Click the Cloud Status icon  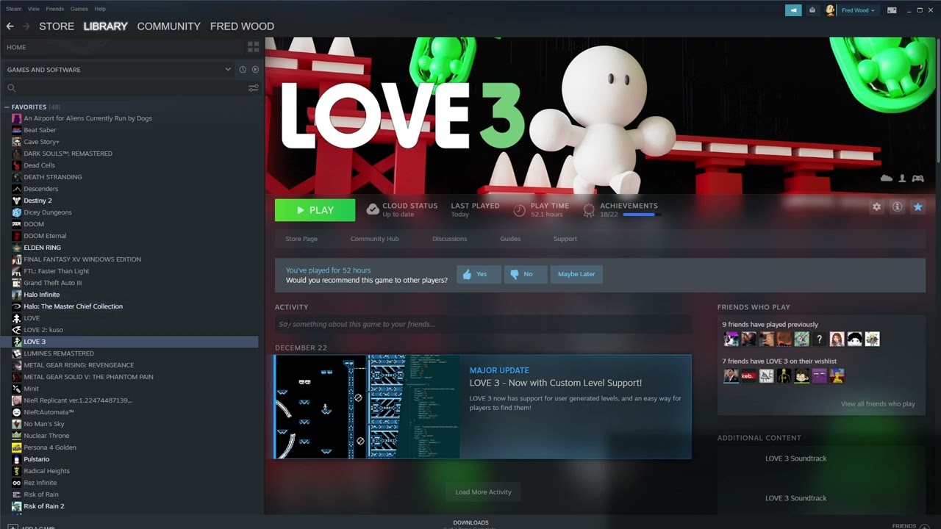(x=373, y=210)
